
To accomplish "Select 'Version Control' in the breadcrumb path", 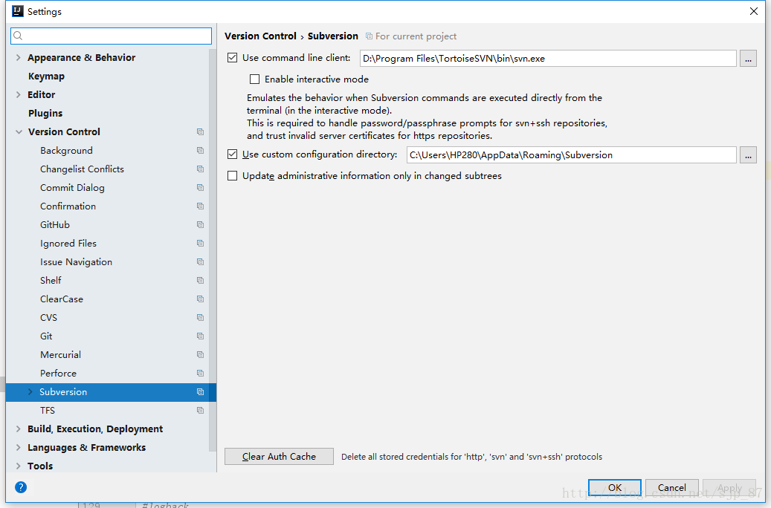I will tap(260, 36).
